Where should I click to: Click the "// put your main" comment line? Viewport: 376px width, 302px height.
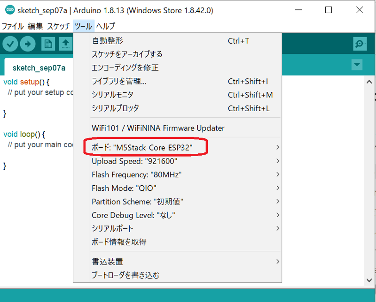click(x=40, y=145)
